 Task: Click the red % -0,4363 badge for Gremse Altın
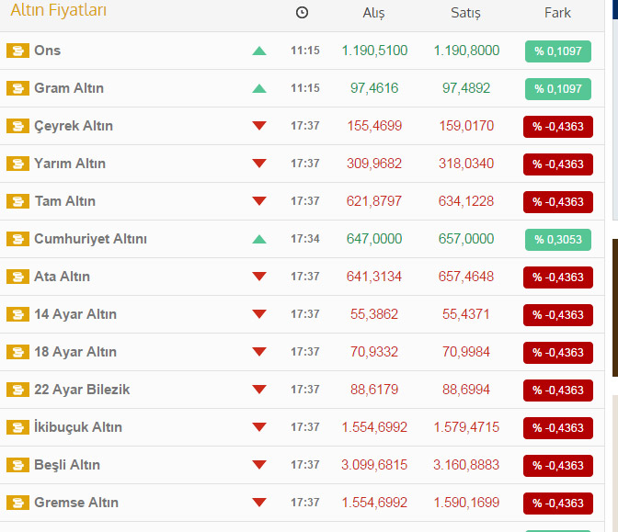click(x=558, y=504)
